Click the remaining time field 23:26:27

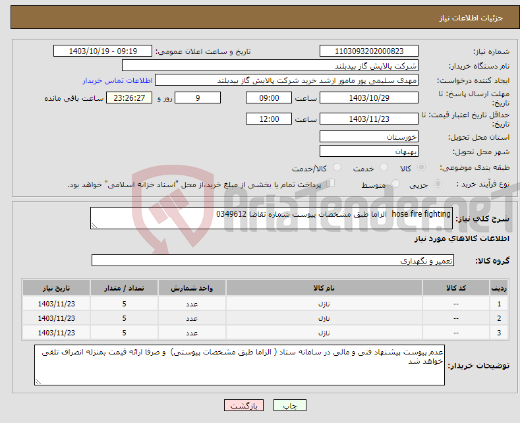coord(129,98)
